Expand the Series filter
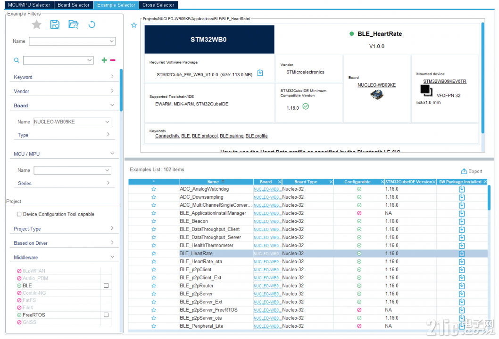The height and width of the screenshot is (339, 499). click(x=108, y=183)
